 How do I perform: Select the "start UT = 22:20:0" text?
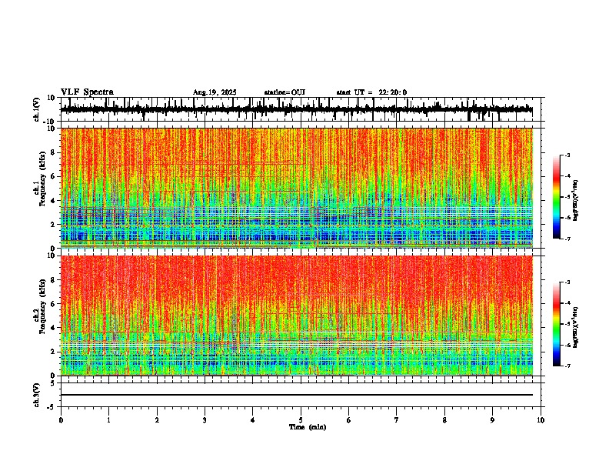pyautogui.click(x=371, y=92)
